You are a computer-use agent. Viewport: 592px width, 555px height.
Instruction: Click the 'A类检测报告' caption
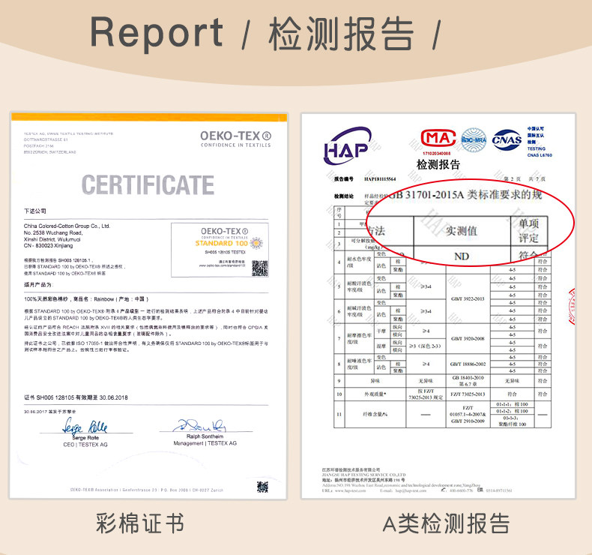(x=446, y=523)
